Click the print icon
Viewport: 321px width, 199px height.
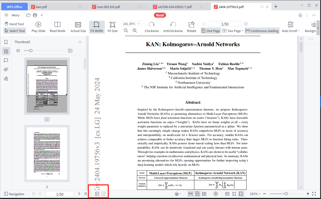click(x=35, y=15)
